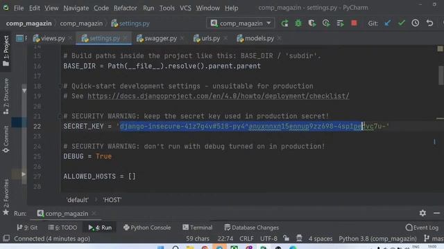Open the Run menu
Image resolution: width=444 pixels, height=249 pixels.
point(148,8)
